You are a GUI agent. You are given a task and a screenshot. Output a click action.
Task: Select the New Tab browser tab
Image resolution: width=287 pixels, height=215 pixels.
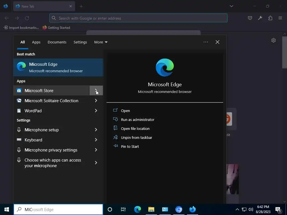[x=44, y=6]
